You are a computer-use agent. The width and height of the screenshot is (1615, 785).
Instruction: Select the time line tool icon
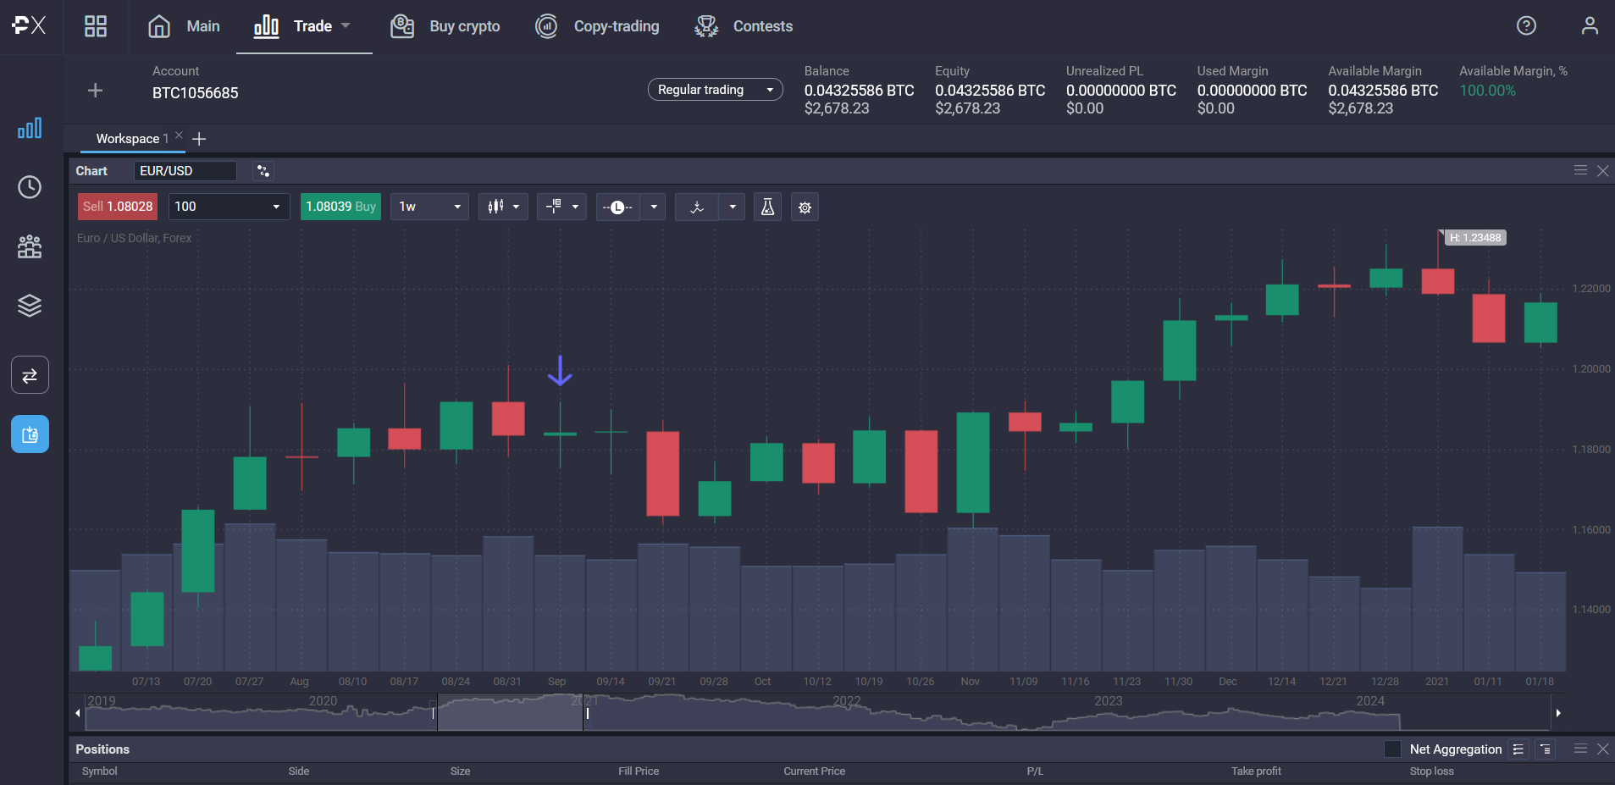[617, 207]
